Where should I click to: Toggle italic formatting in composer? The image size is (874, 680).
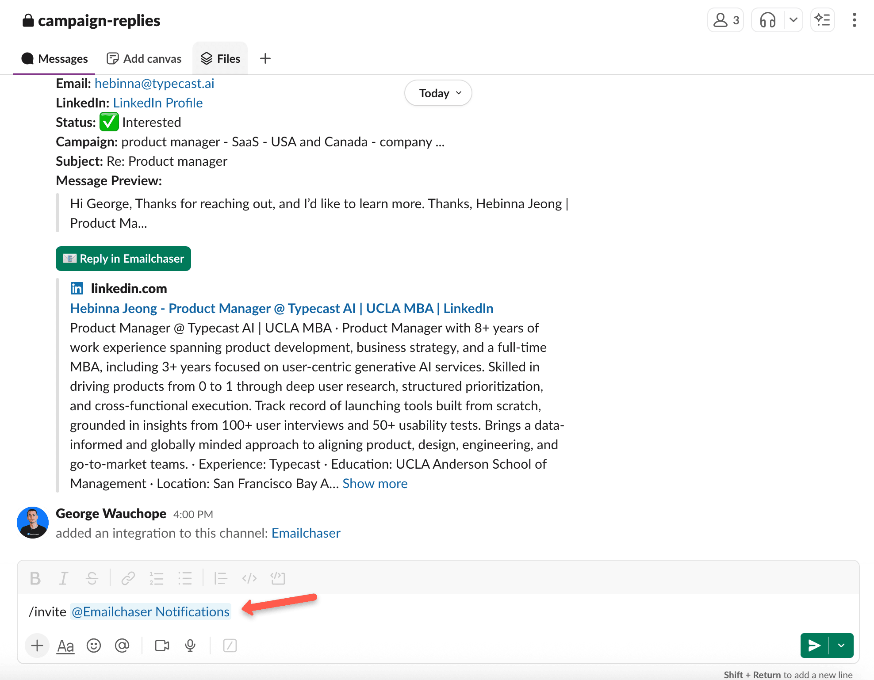(64, 578)
